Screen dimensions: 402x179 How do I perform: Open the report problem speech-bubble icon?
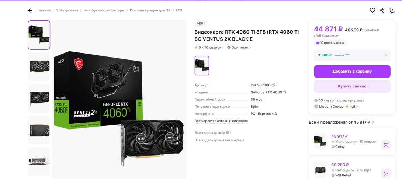pos(392,10)
